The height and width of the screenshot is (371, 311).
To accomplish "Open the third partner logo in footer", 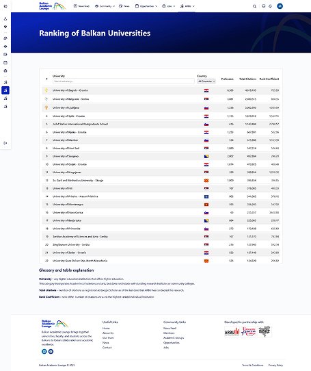I will coord(265,331).
